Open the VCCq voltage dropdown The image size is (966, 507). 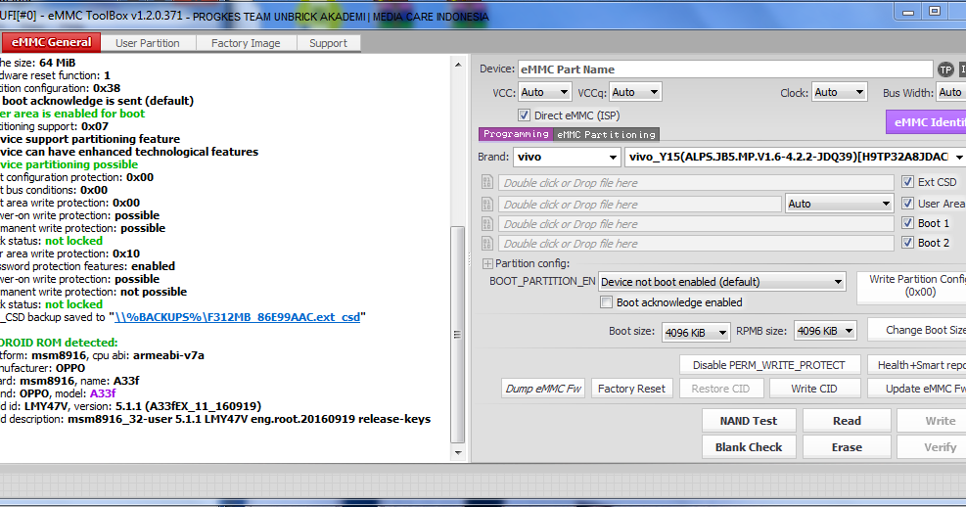[635, 92]
